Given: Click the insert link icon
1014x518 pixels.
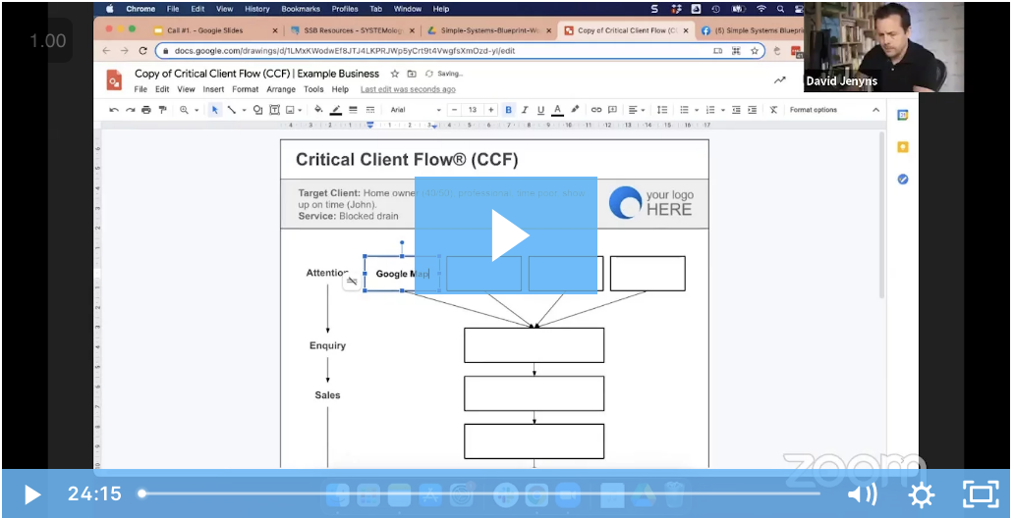Looking at the screenshot, I should pyautogui.click(x=596, y=110).
